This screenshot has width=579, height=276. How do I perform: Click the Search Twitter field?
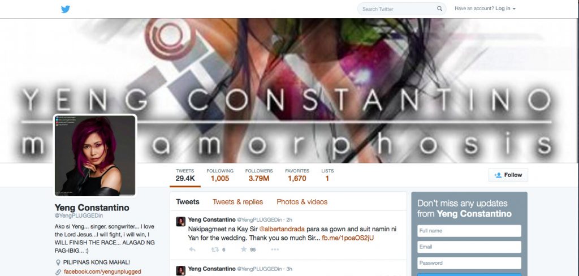[x=396, y=9]
